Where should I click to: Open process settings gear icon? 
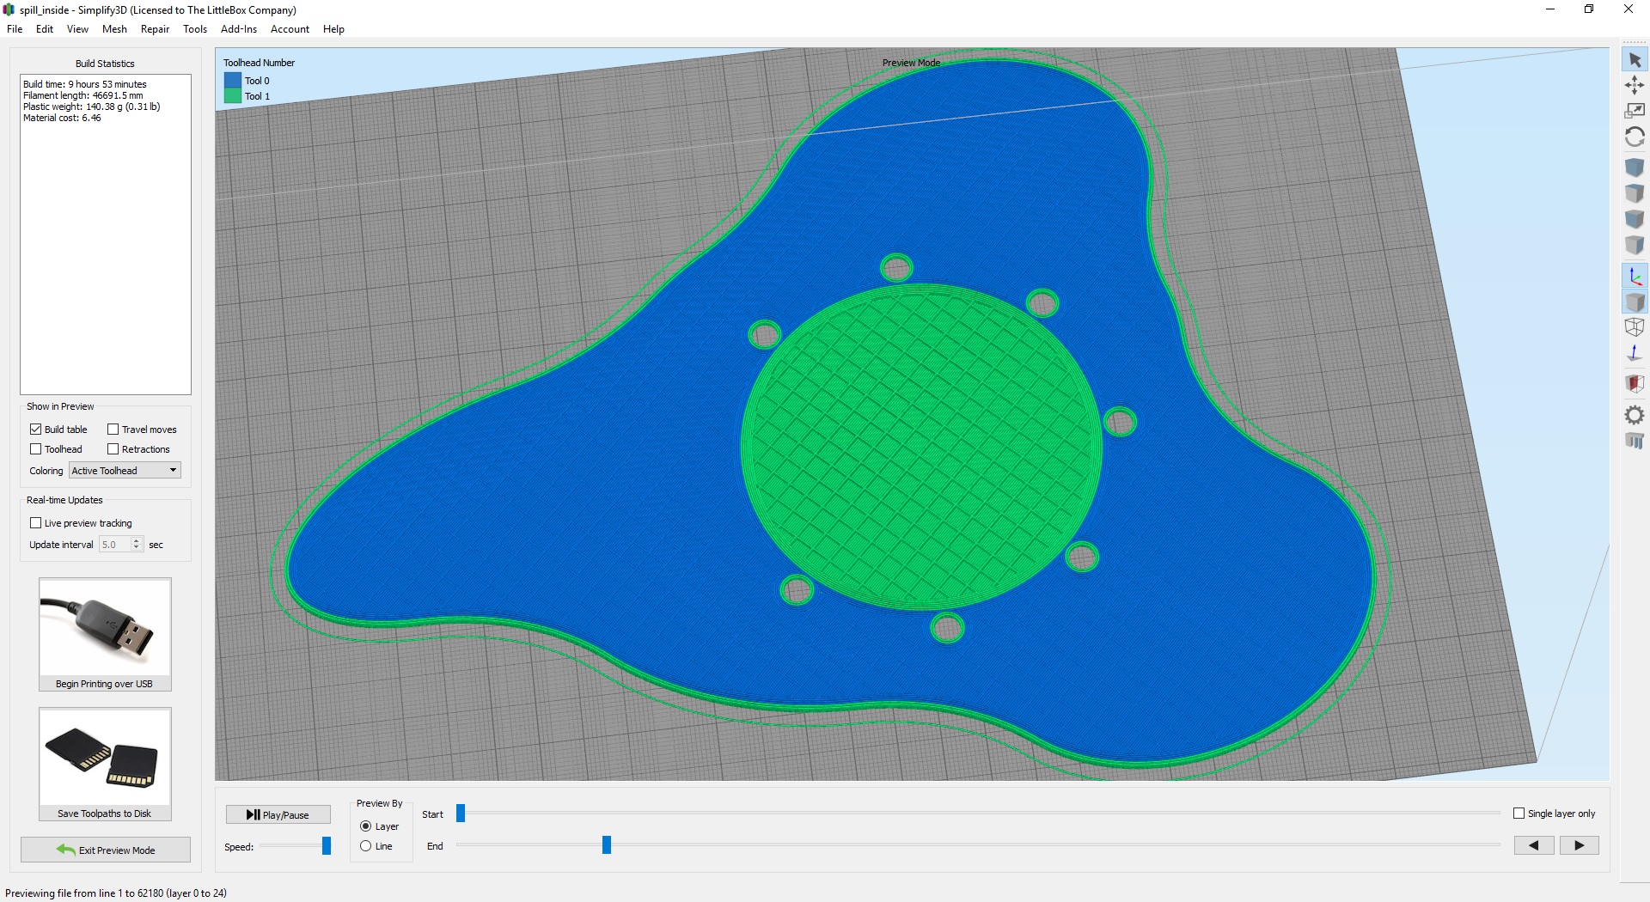pyautogui.click(x=1635, y=415)
